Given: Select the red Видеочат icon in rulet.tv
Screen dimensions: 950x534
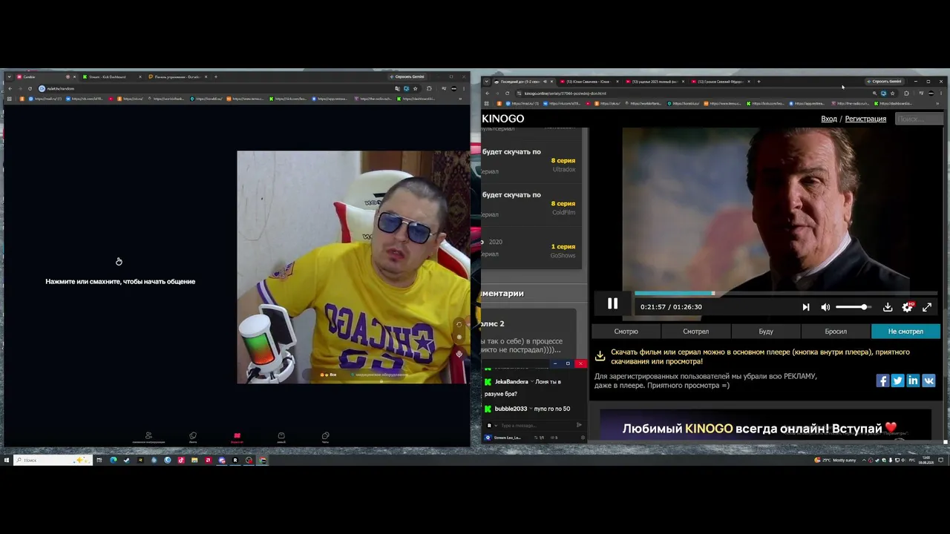Looking at the screenshot, I should coord(237,438).
